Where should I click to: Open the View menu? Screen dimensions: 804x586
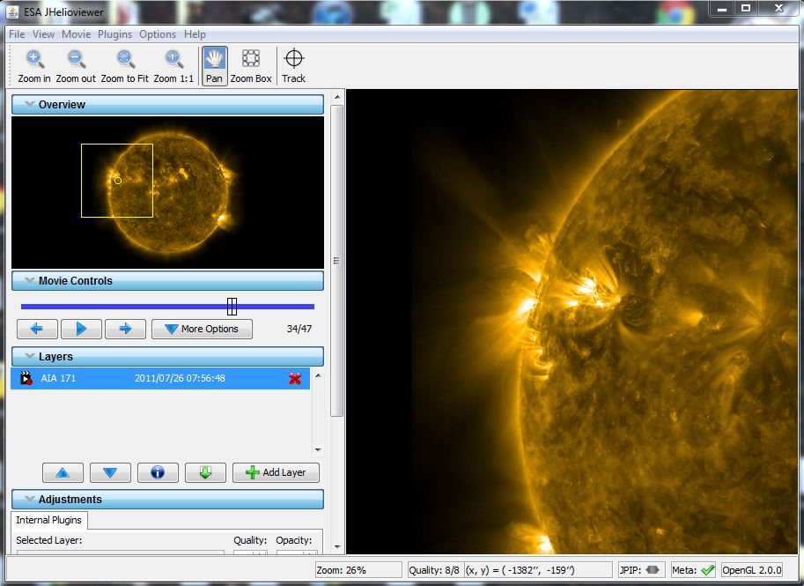(43, 34)
